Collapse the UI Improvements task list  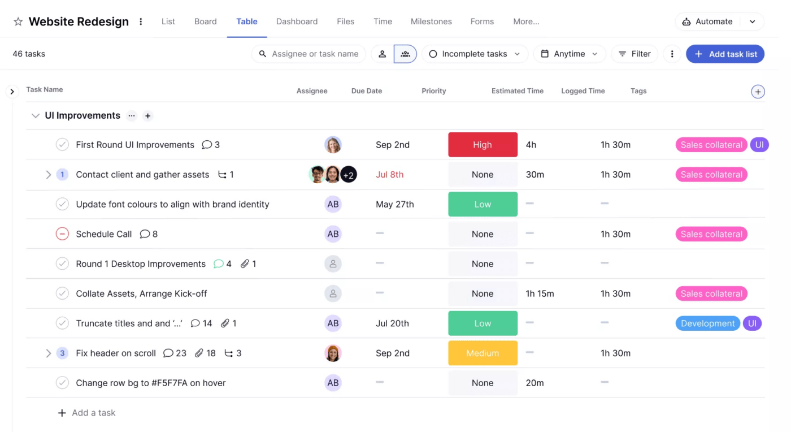pos(36,116)
